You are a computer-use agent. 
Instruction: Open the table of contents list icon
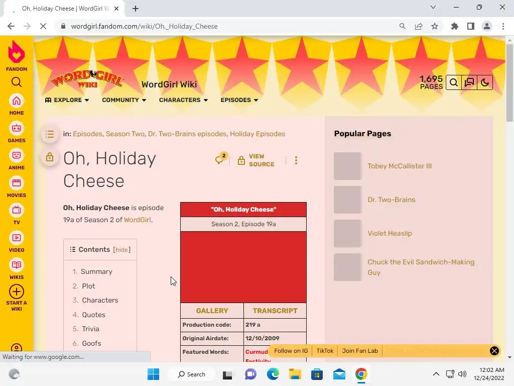tap(50, 134)
